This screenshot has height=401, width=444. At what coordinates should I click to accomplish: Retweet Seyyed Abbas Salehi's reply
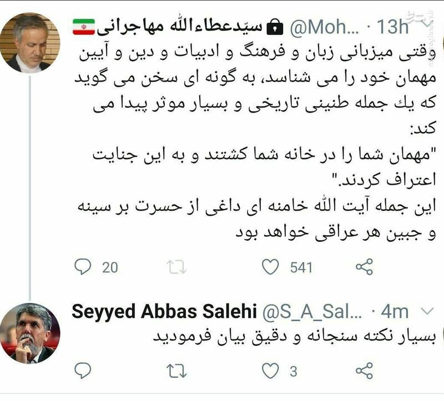pos(175,370)
